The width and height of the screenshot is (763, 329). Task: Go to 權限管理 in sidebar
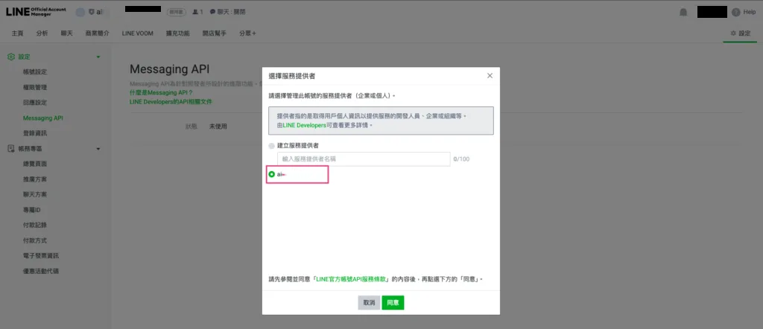[x=35, y=88]
